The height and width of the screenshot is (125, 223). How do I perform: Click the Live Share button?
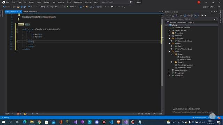(x=209, y=7)
